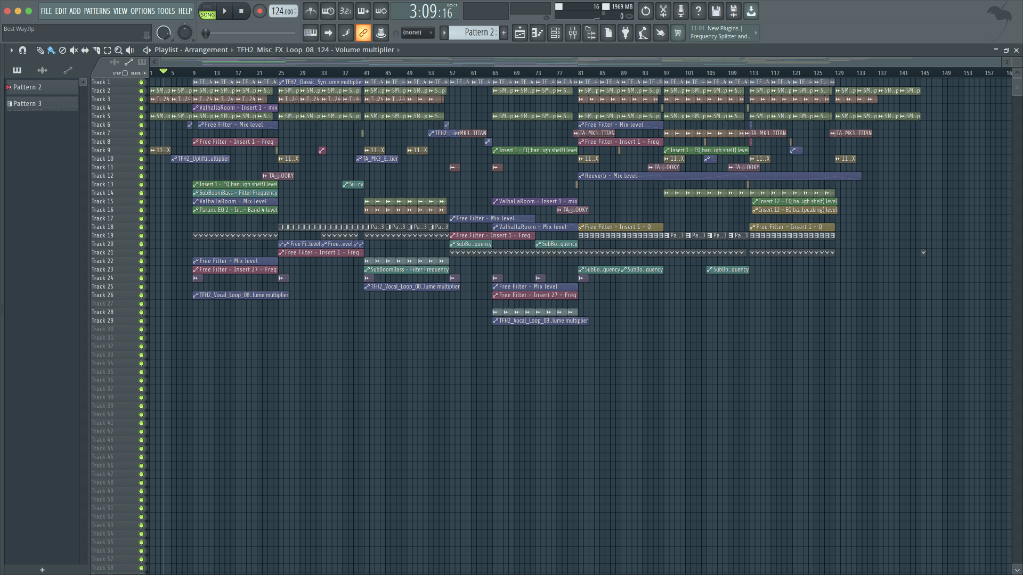Open the VIEW menu
The image size is (1023, 575).
[120, 11]
